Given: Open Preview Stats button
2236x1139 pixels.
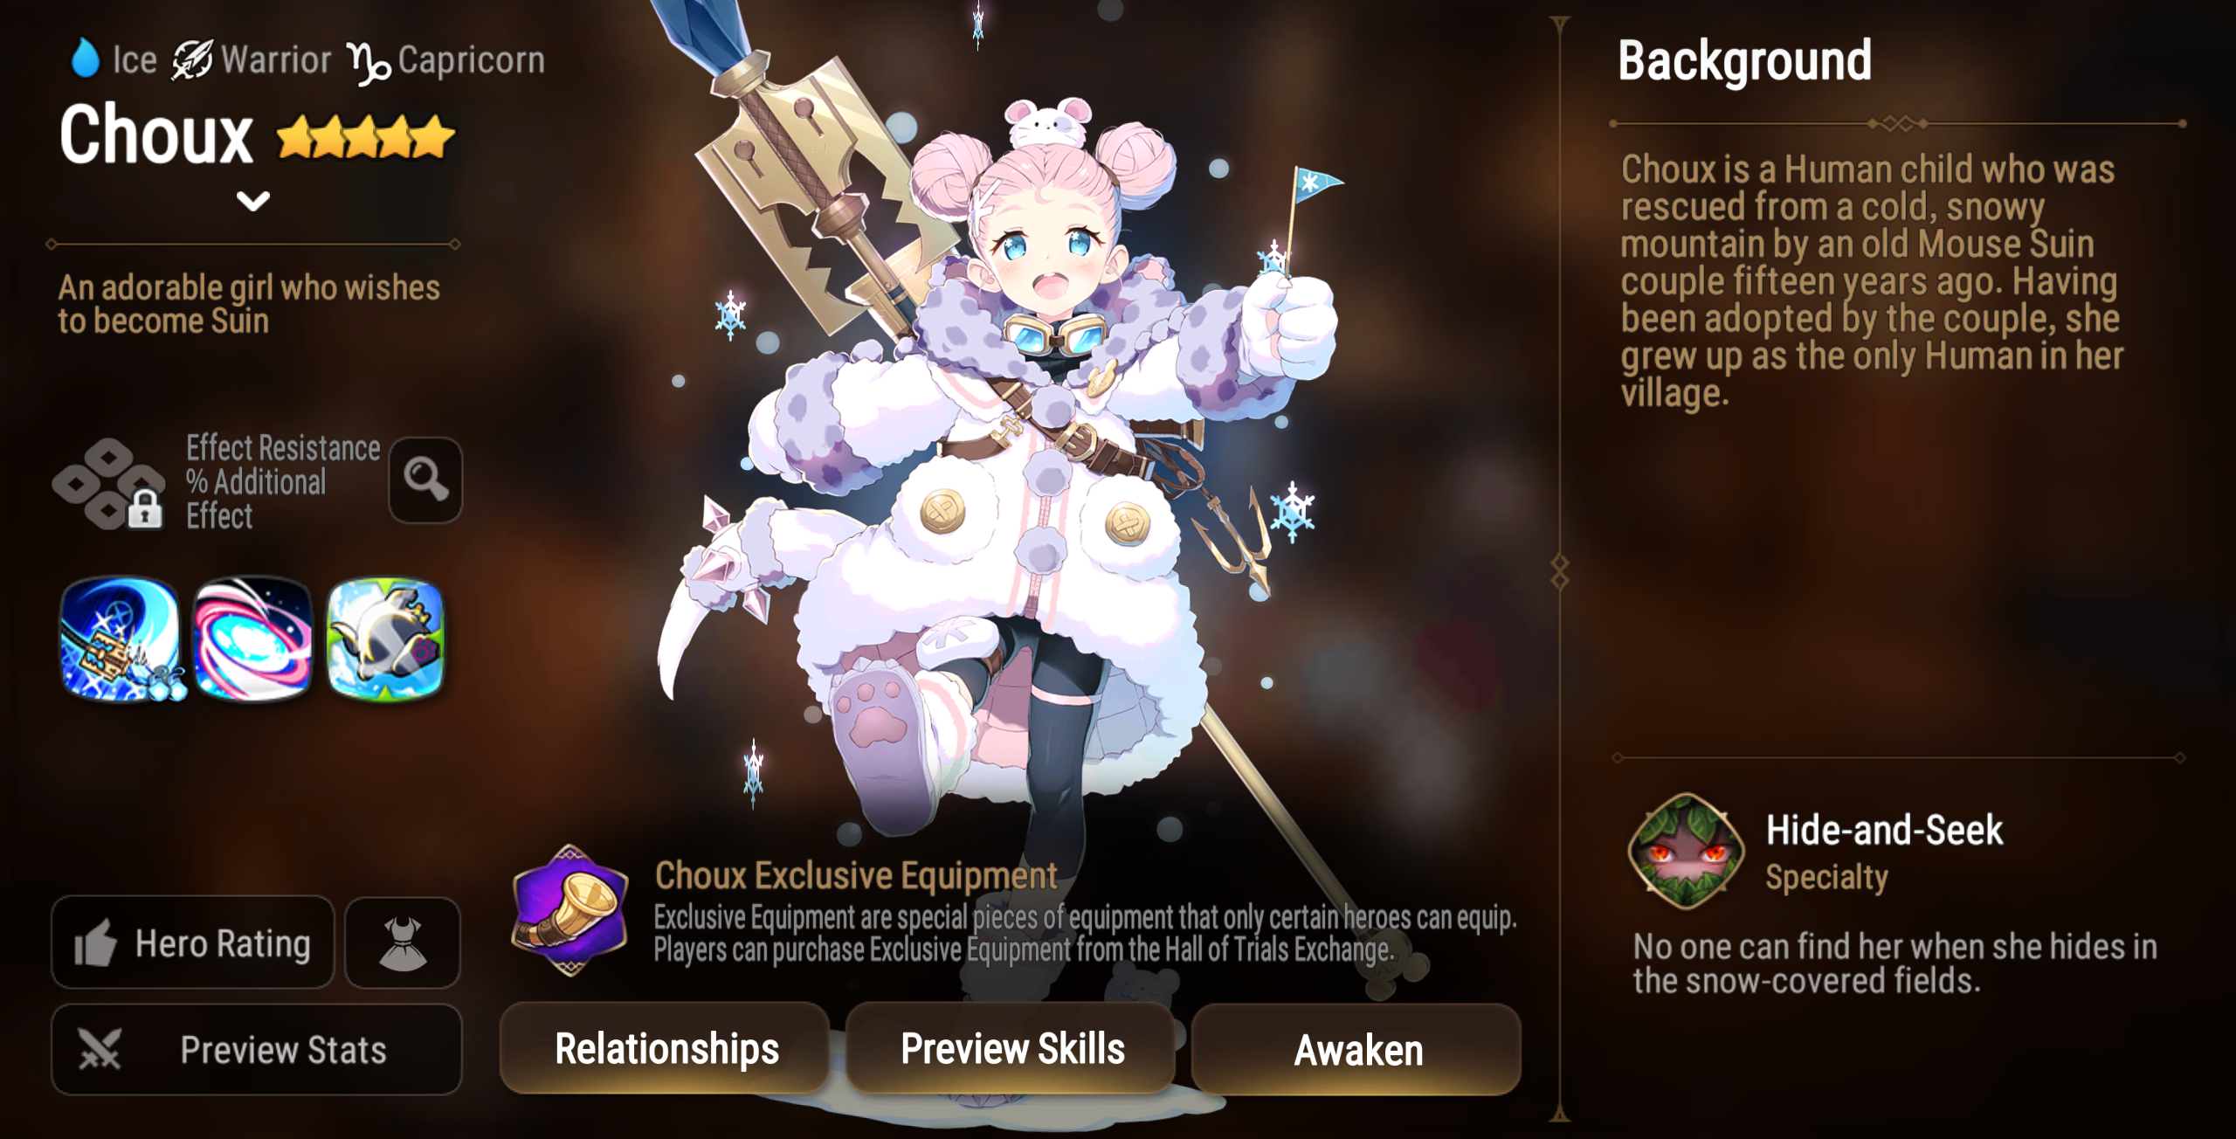Looking at the screenshot, I should coord(257,1049).
